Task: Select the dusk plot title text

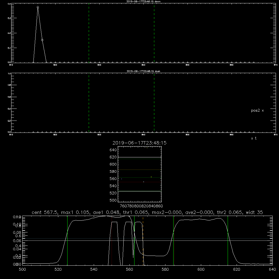Action: tap(143, 71)
